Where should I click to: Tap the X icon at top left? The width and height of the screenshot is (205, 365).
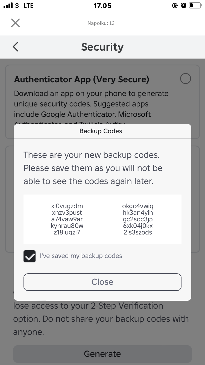16,23
